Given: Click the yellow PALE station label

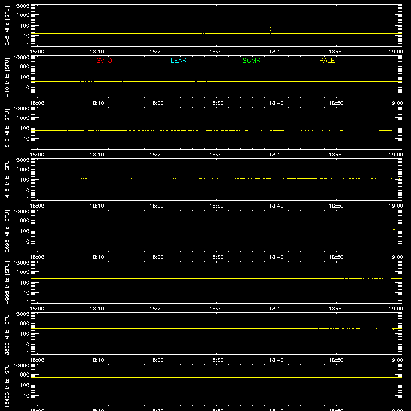Looking at the screenshot, I should [x=327, y=60].
